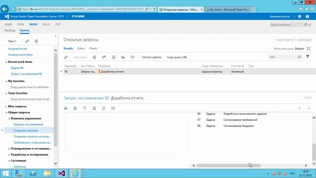The image size is (316, 178).
Task: Select result row Доработка отчета
Action: click(190, 72)
